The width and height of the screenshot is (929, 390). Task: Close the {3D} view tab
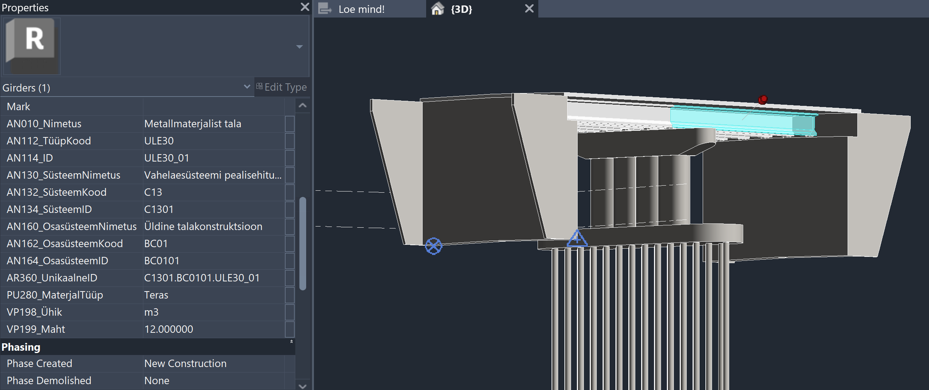(x=529, y=9)
